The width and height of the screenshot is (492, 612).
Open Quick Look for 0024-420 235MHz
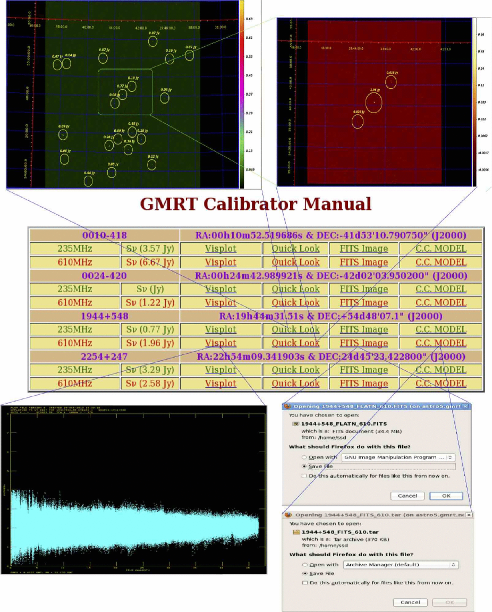[295, 289]
